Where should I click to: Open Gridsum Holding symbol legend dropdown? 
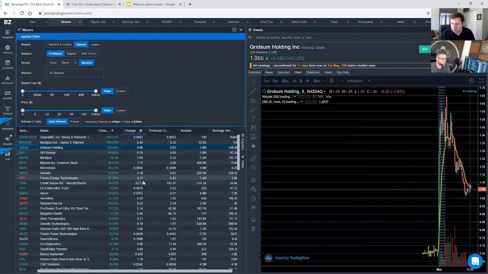tap(324, 91)
